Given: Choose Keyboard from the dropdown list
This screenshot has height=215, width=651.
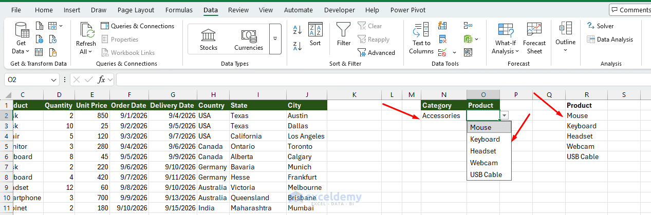Looking at the screenshot, I should pyautogui.click(x=490, y=139).
